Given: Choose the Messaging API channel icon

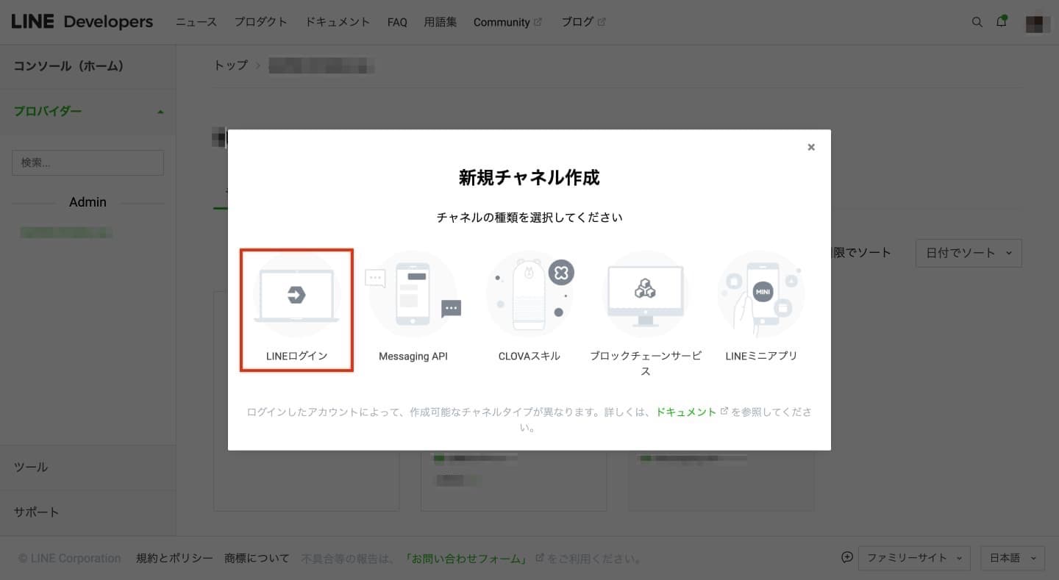Looking at the screenshot, I should pyautogui.click(x=413, y=294).
